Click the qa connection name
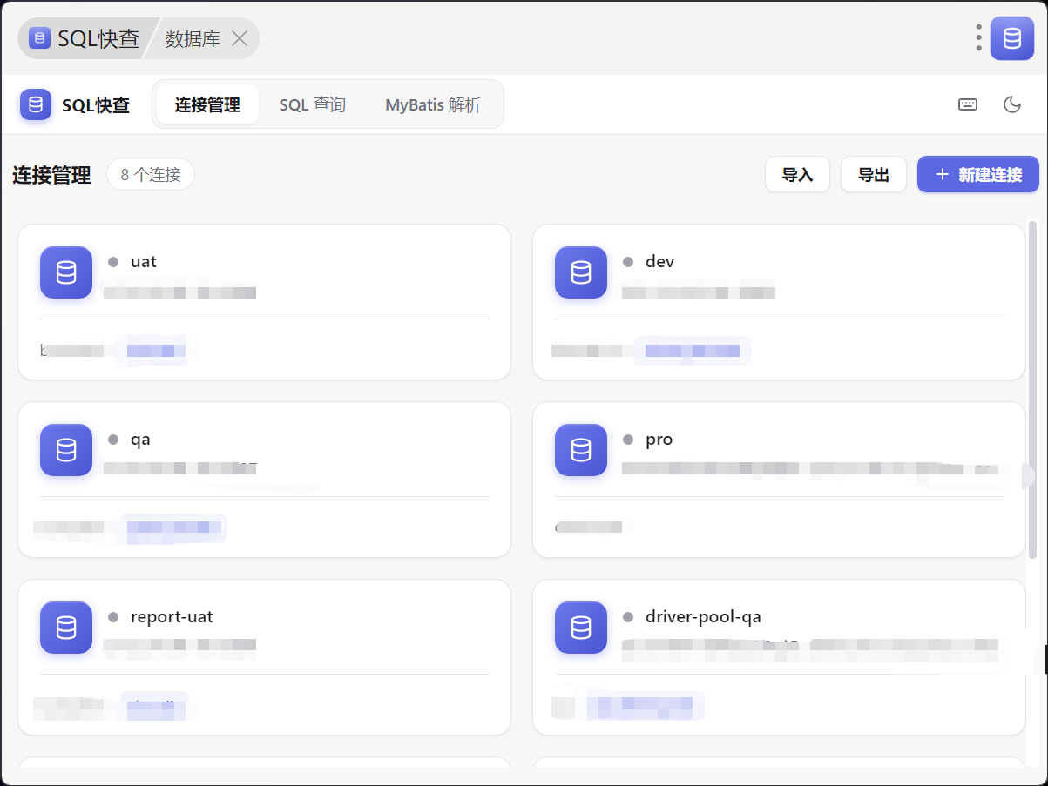Viewport: 1048px width, 786px height. click(140, 439)
